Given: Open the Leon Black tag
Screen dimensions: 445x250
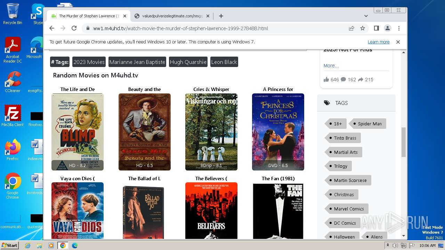Looking at the screenshot, I should tap(224, 62).
